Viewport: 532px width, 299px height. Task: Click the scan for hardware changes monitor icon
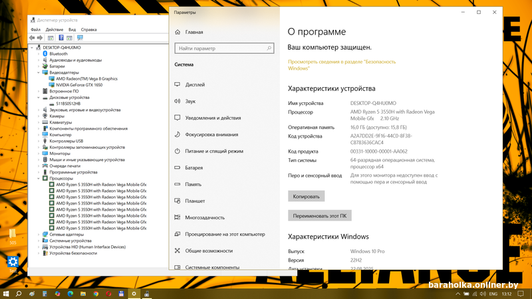pos(80,38)
